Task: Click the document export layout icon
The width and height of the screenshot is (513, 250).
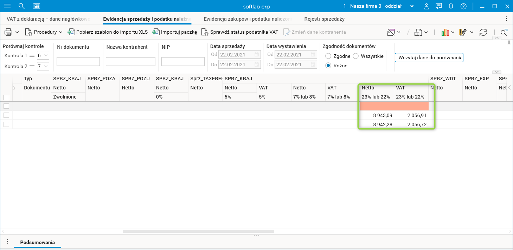Action: pyautogui.click(x=418, y=32)
